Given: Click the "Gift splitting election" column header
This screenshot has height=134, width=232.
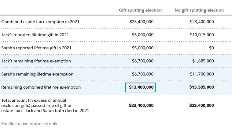Looking at the screenshot, I should [x=140, y=10].
